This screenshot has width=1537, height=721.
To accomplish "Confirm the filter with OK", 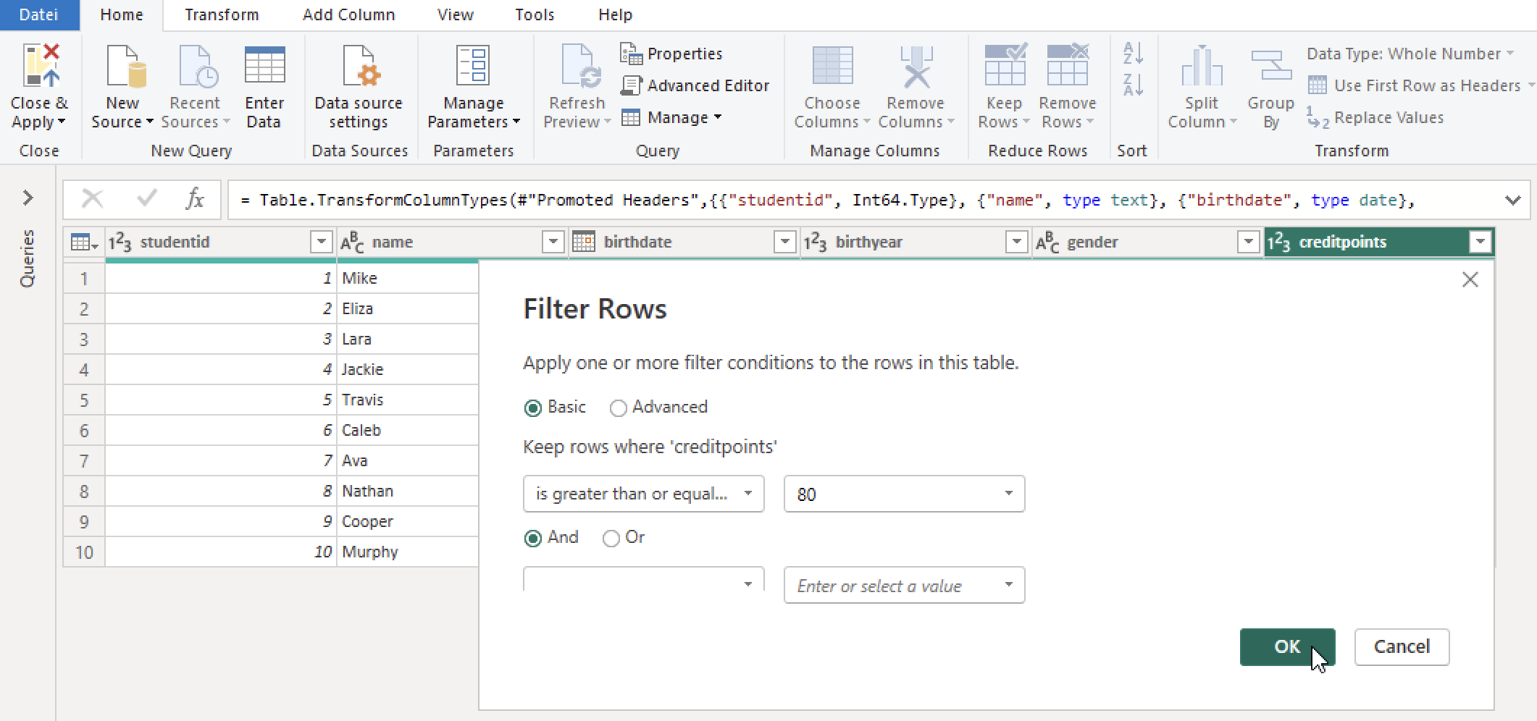I will tap(1287, 646).
